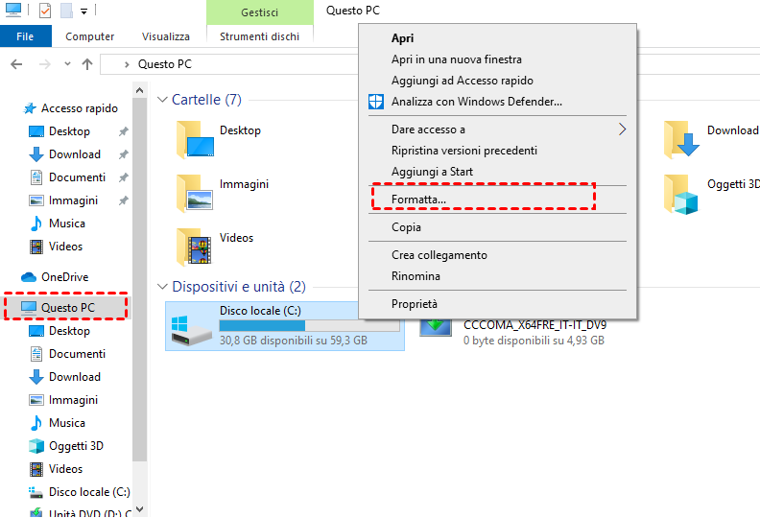Choose Apri in una nuova finestra

coord(457,59)
